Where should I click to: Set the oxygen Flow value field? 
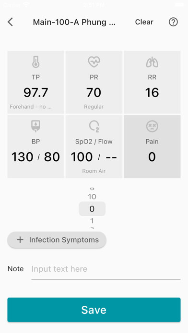click(x=111, y=157)
